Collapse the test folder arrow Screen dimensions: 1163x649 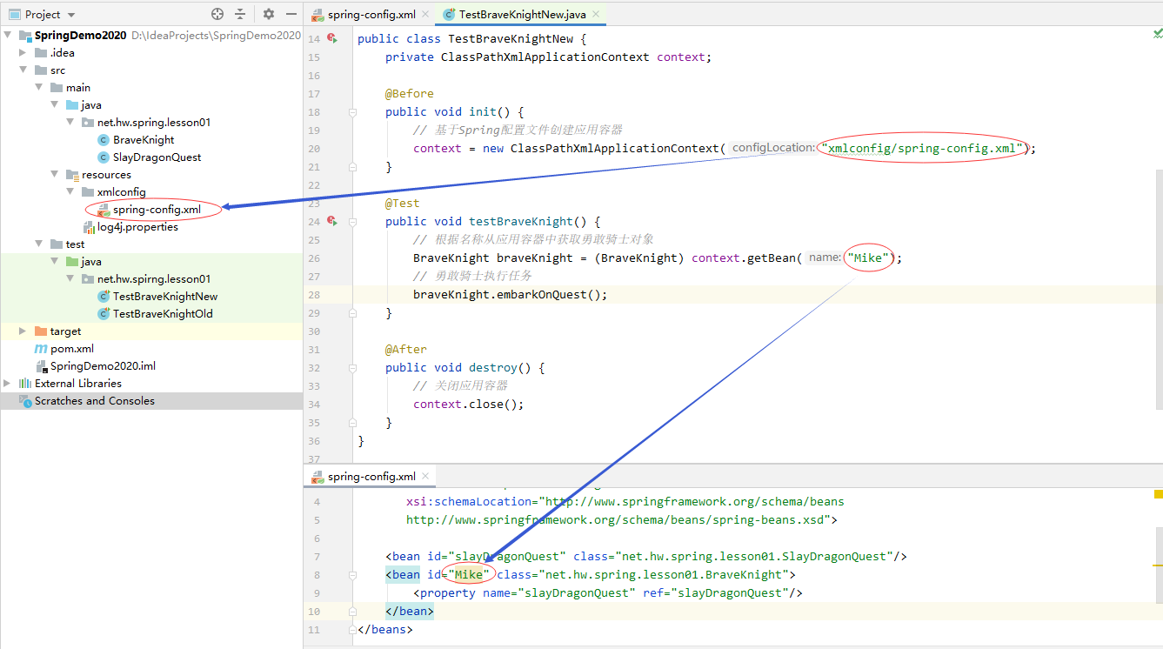coord(39,244)
